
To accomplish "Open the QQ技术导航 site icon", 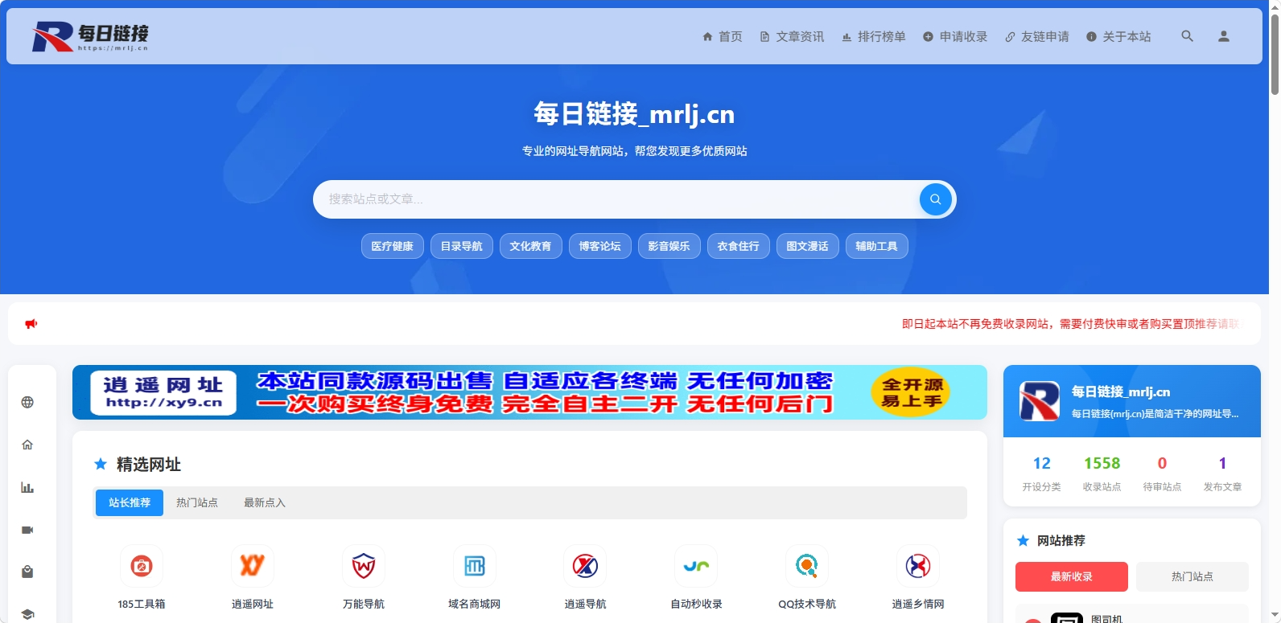I will click(807, 566).
